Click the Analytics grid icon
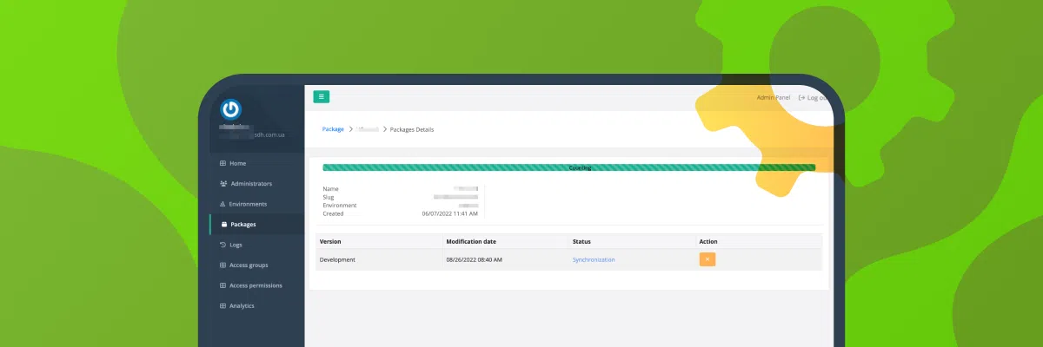 click(223, 305)
